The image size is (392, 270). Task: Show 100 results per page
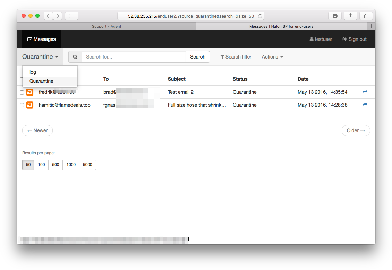coord(41,165)
